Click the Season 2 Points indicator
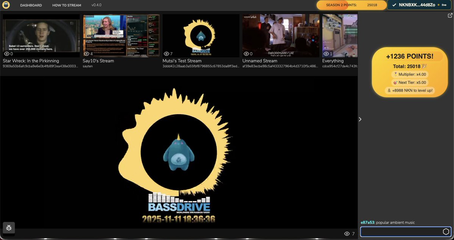Image resolution: width=454 pixels, height=240 pixels. 351,5
